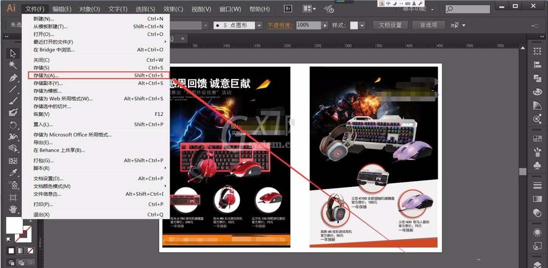Open the Transparency panel icon

click(x=537, y=213)
